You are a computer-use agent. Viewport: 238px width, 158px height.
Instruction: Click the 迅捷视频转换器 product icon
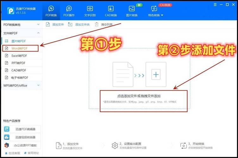[x=7, y=137]
